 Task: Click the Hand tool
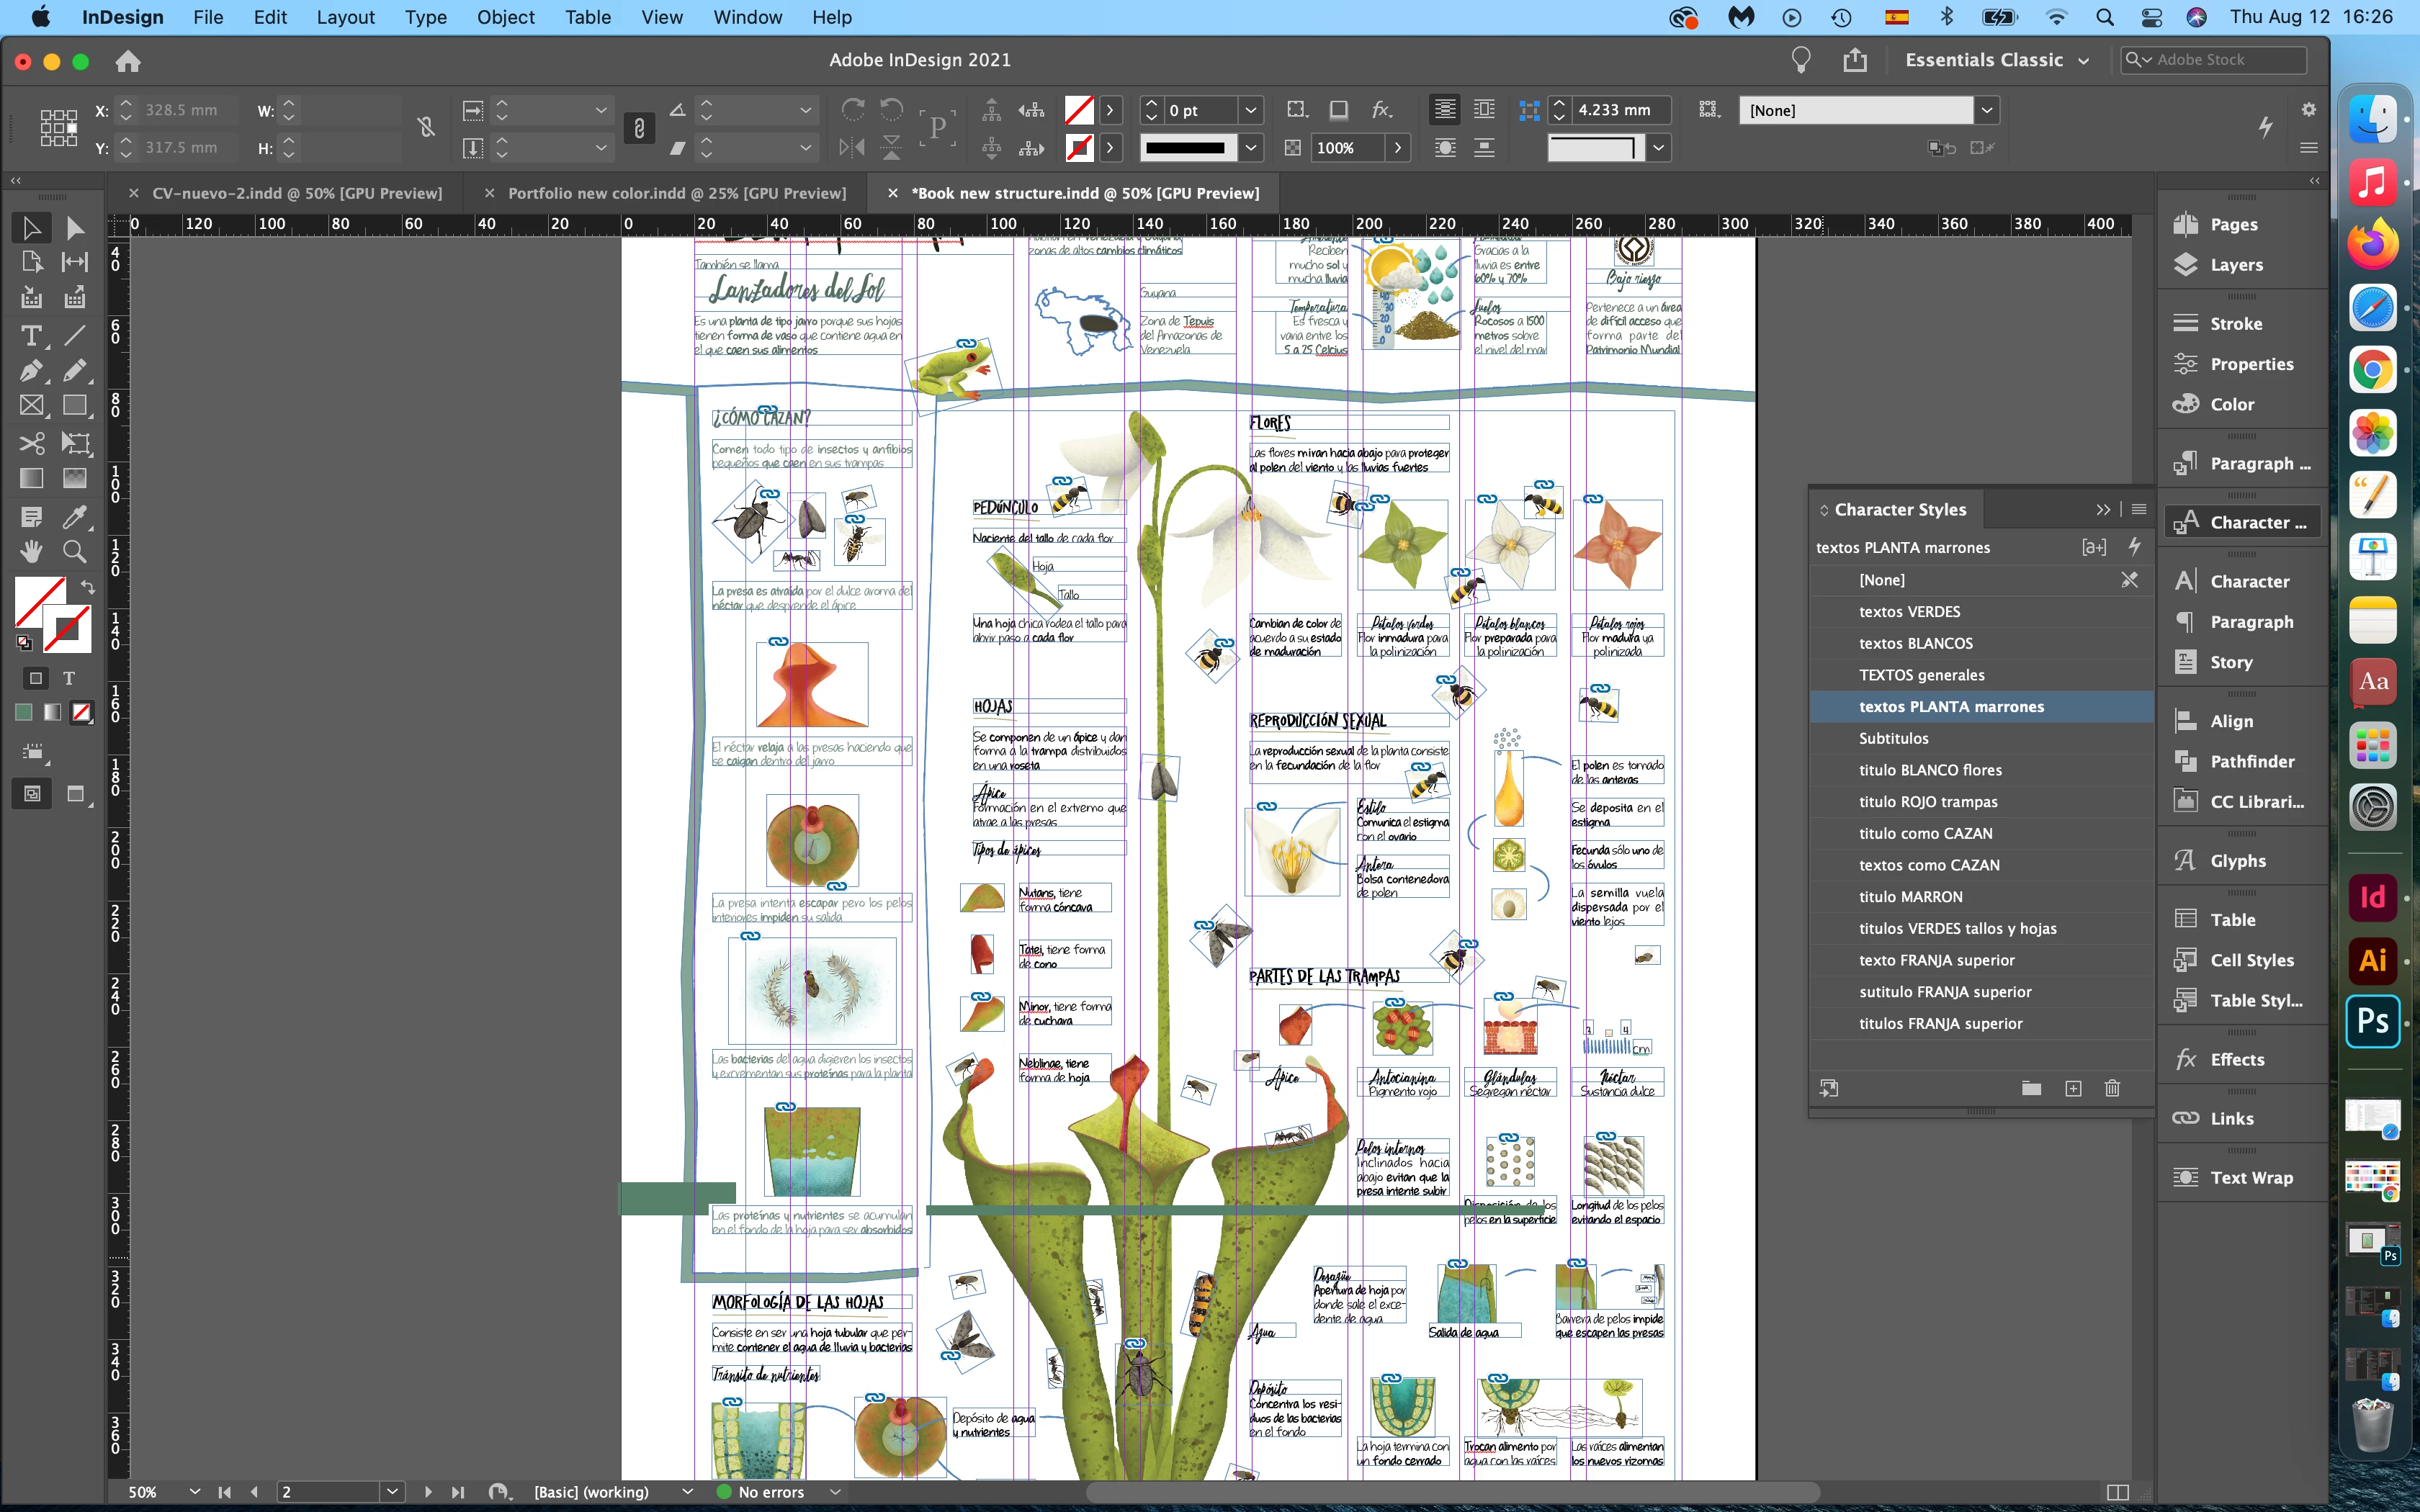[31, 551]
